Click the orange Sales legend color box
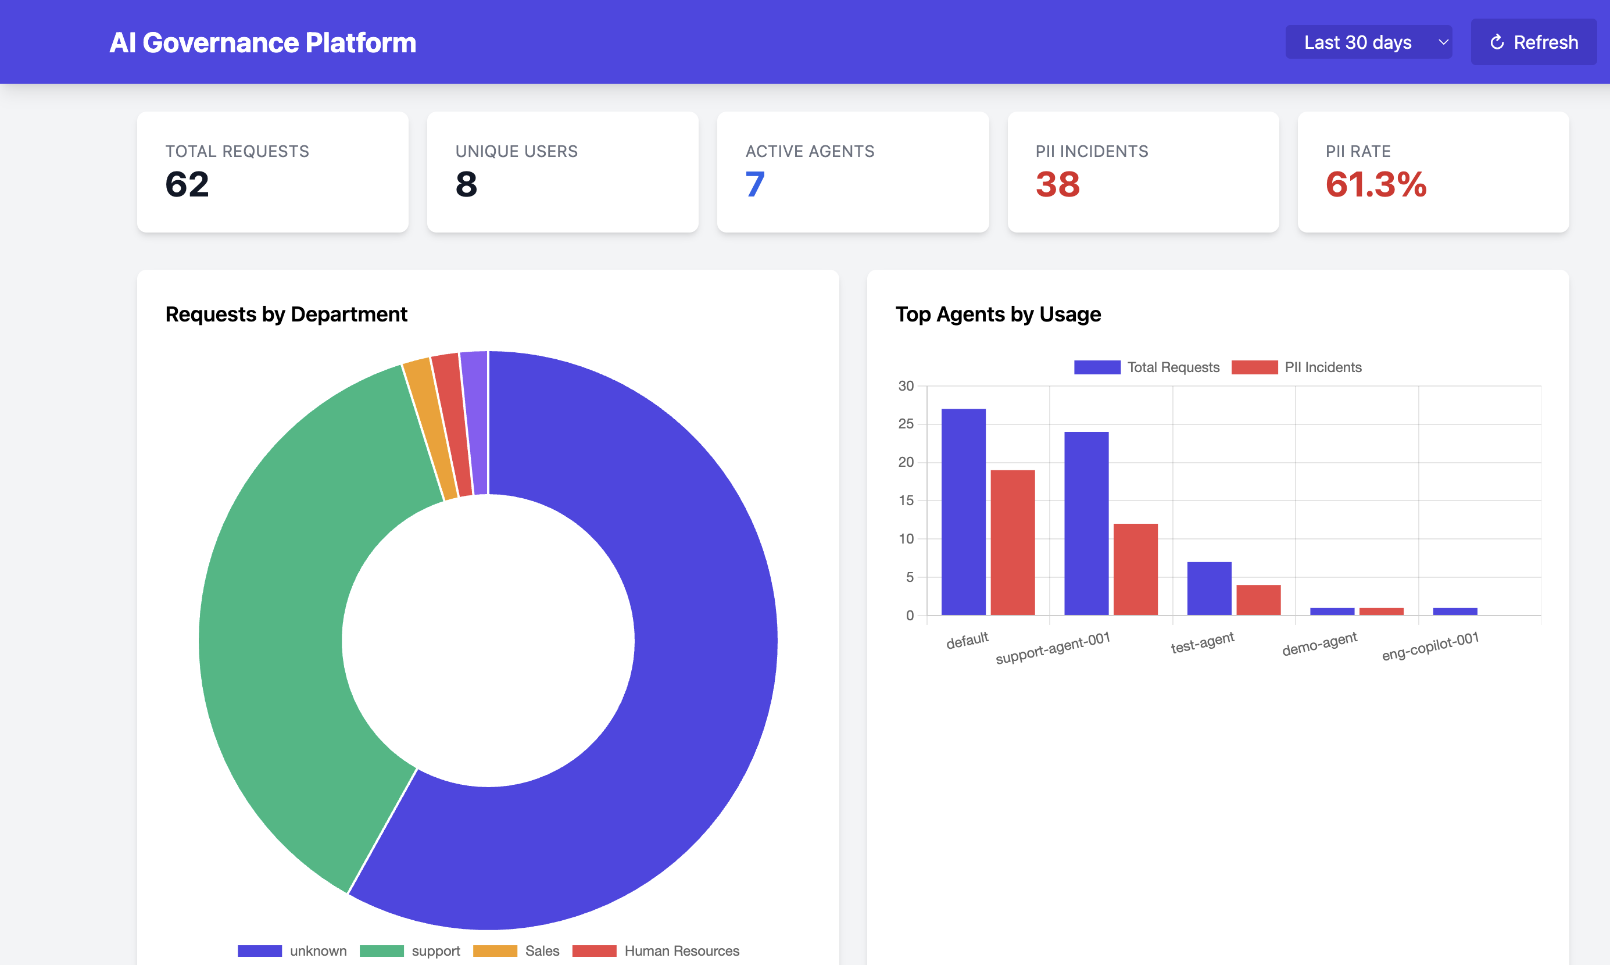 [x=495, y=950]
